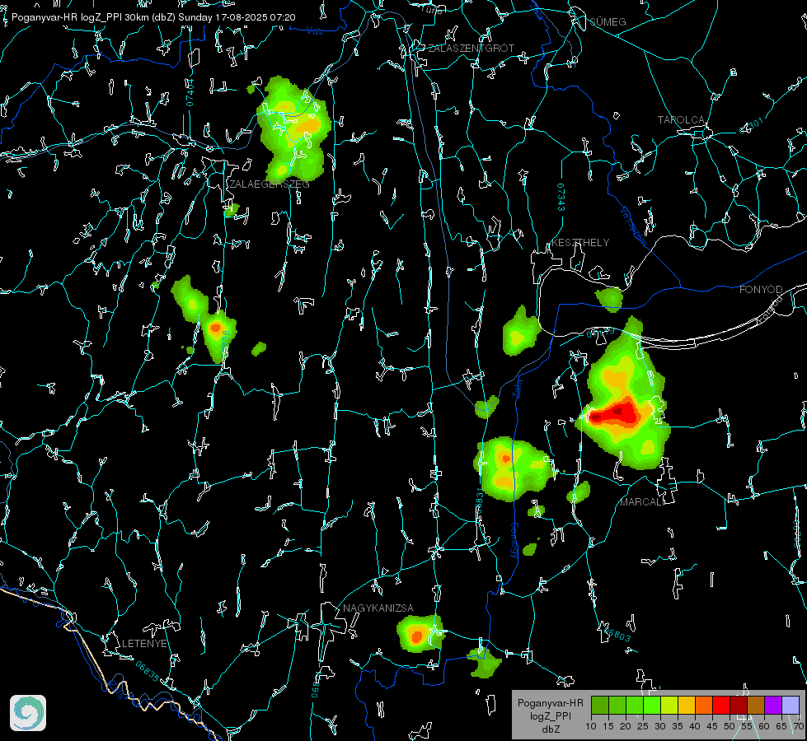Click the ZALASZENTGRÓT town label

pos(471,49)
